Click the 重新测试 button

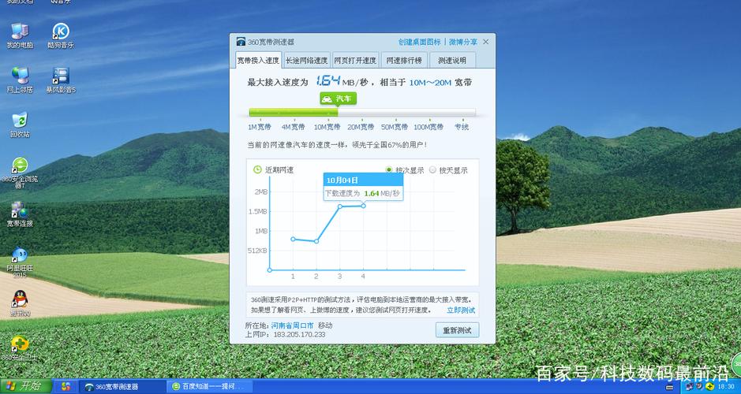457,330
